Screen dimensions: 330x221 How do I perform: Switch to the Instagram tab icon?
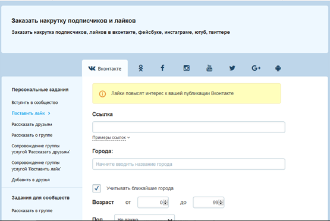coord(187,68)
